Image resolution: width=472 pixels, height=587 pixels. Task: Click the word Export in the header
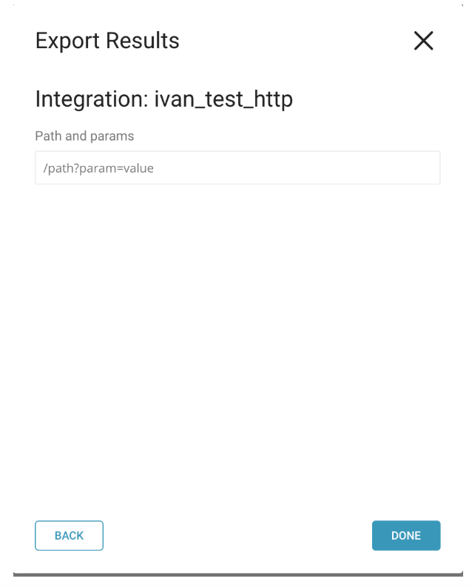click(66, 41)
